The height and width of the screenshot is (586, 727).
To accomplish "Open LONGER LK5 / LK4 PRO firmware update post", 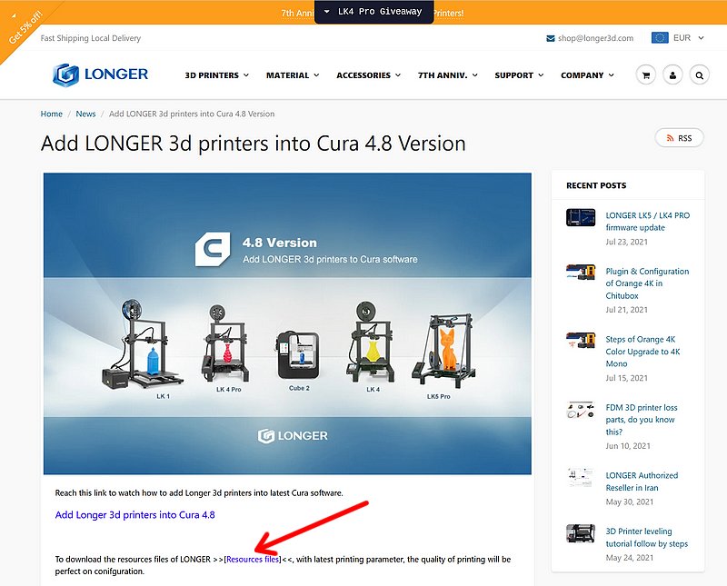I will pos(648,222).
